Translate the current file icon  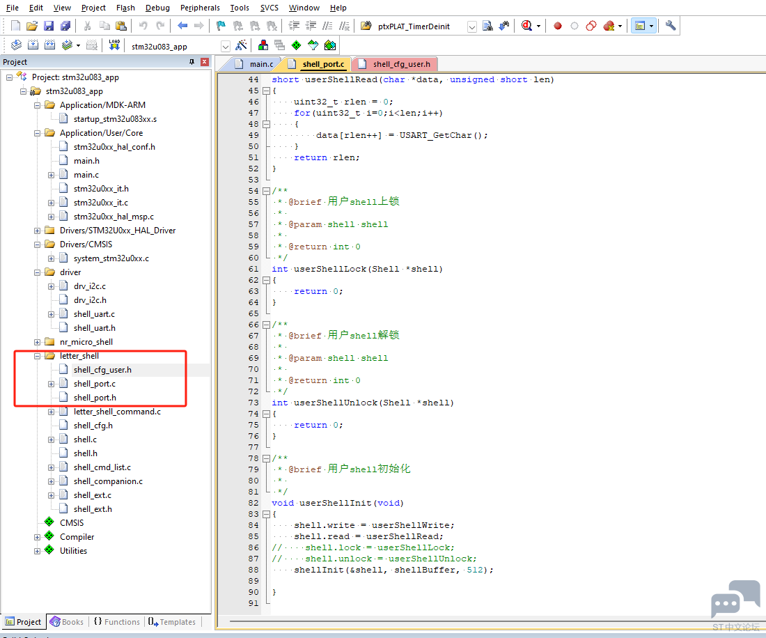(16, 46)
